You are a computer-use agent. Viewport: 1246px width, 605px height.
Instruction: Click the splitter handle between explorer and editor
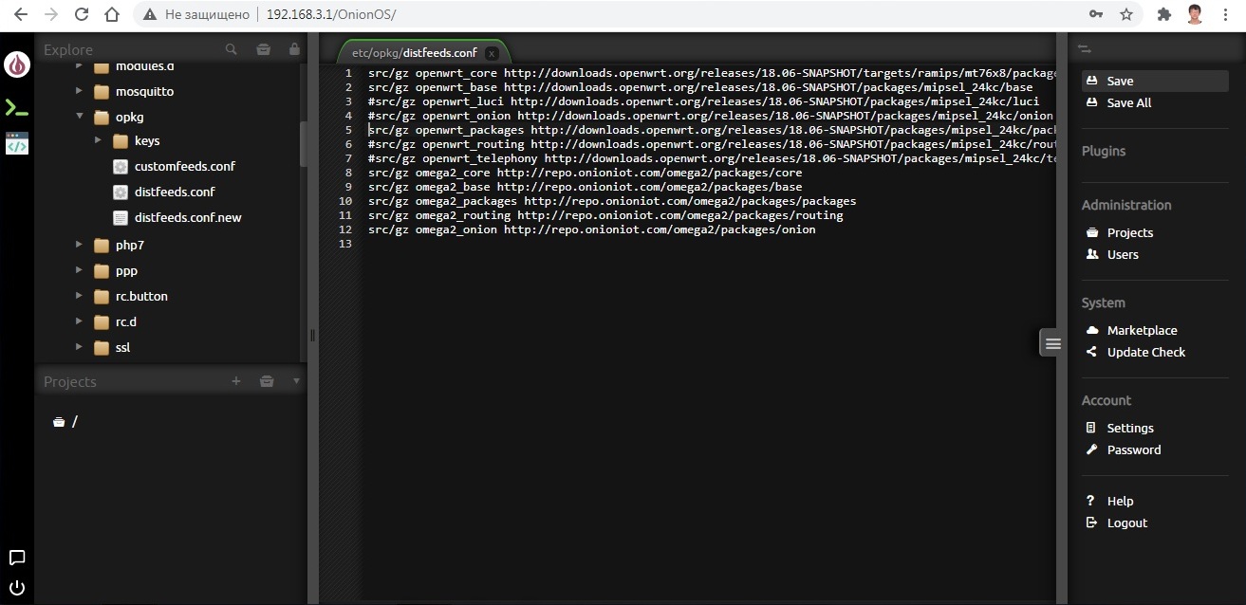312,335
